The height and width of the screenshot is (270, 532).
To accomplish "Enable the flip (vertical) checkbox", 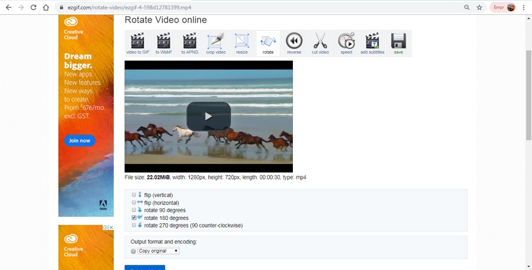I will pos(134,195).
